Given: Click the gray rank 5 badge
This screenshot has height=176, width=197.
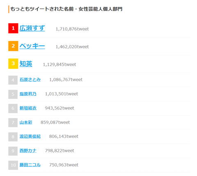Looking at the screenshot, I should 13,94.
